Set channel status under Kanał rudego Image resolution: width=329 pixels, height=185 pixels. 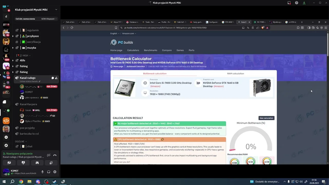click(x=30, y=81)
